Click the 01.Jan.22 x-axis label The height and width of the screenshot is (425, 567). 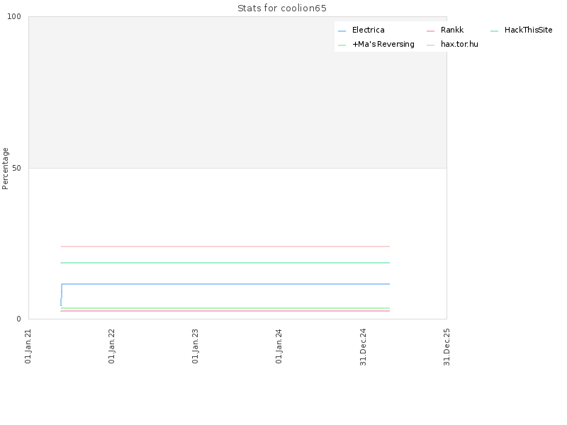(112, 346)
